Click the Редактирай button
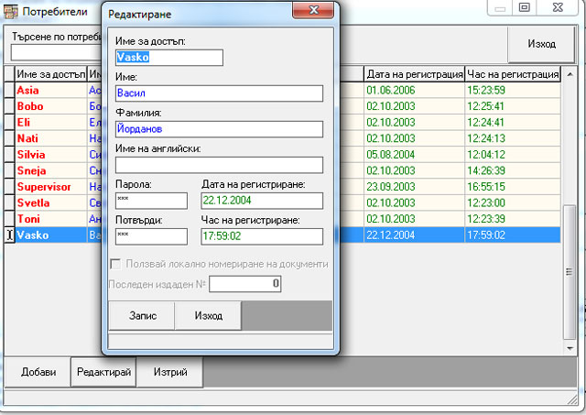This screenshot has width=586, height=415. point(103,372)
